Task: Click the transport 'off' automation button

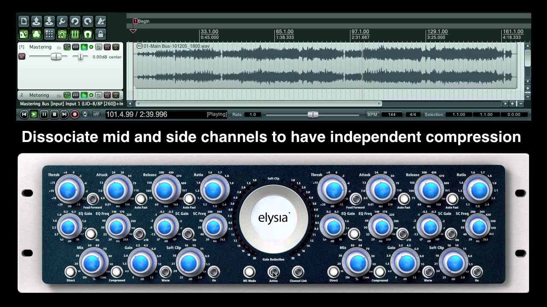Action: pyautogui.click(x=96, y=114)
